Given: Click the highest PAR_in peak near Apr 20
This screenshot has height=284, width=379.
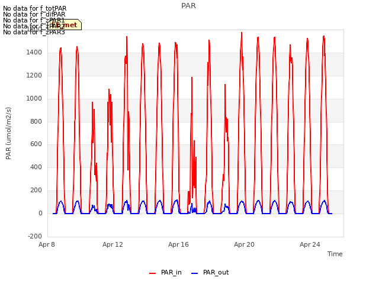Looking at the screenshot, I should 242,33.
